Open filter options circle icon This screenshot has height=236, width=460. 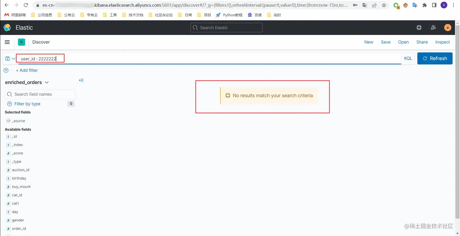tap(6, 70)
